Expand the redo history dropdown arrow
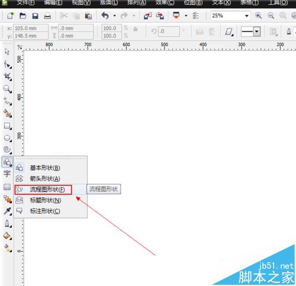The width and height of the screenshot is (296, 286). (134, 15)
